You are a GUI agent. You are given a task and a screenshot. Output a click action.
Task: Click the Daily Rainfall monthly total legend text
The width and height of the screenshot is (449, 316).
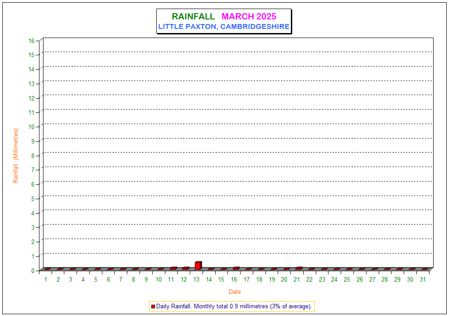click(234, 306)
